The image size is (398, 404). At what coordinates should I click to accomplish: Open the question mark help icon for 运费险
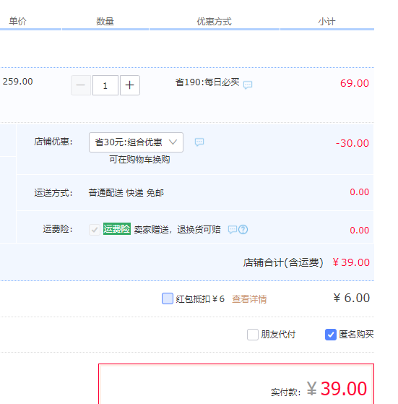[x=243, y=229]
